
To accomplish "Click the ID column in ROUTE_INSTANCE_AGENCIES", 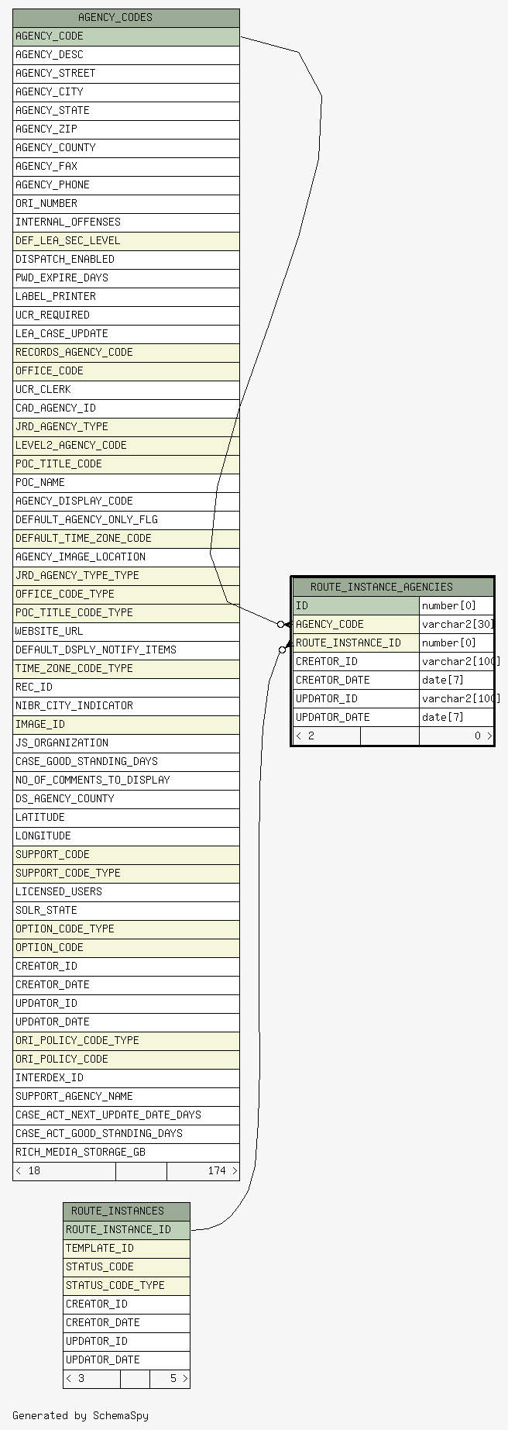I will coord(356,605).
